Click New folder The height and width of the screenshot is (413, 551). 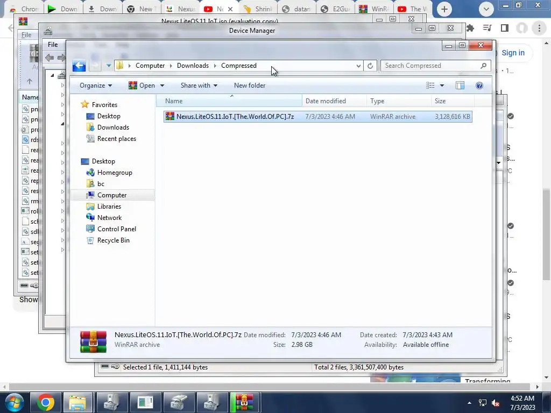coord(250,86)
